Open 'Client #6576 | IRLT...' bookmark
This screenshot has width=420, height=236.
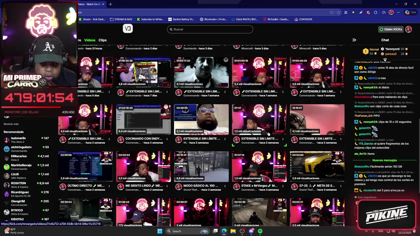pyautogui.click(x=245, y=19)
